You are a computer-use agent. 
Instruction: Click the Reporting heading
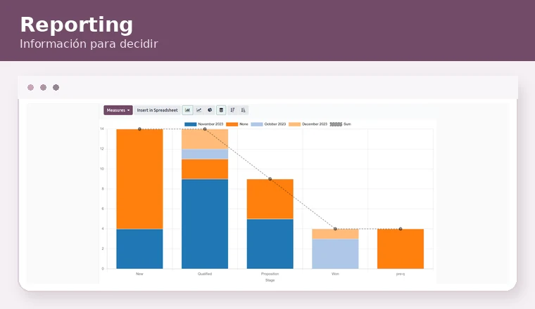point(77,25)
